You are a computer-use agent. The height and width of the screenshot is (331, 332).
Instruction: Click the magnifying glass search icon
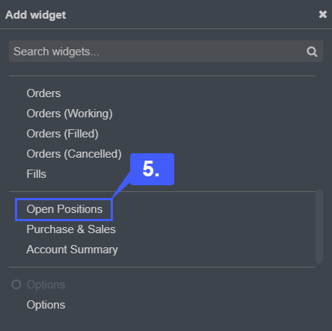click(312, 52)
